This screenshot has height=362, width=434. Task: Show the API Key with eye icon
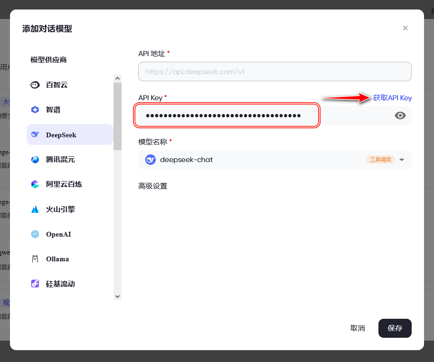tap(400, 115)
